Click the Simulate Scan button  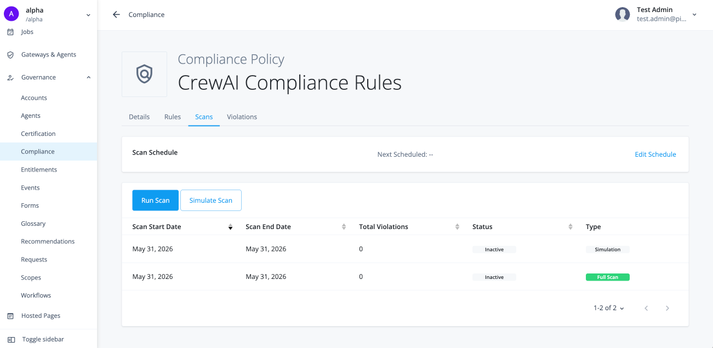211,201
